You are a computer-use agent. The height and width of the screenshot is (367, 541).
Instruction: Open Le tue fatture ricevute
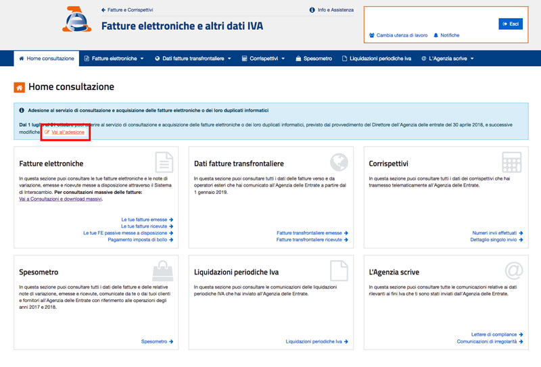(147, 226)
